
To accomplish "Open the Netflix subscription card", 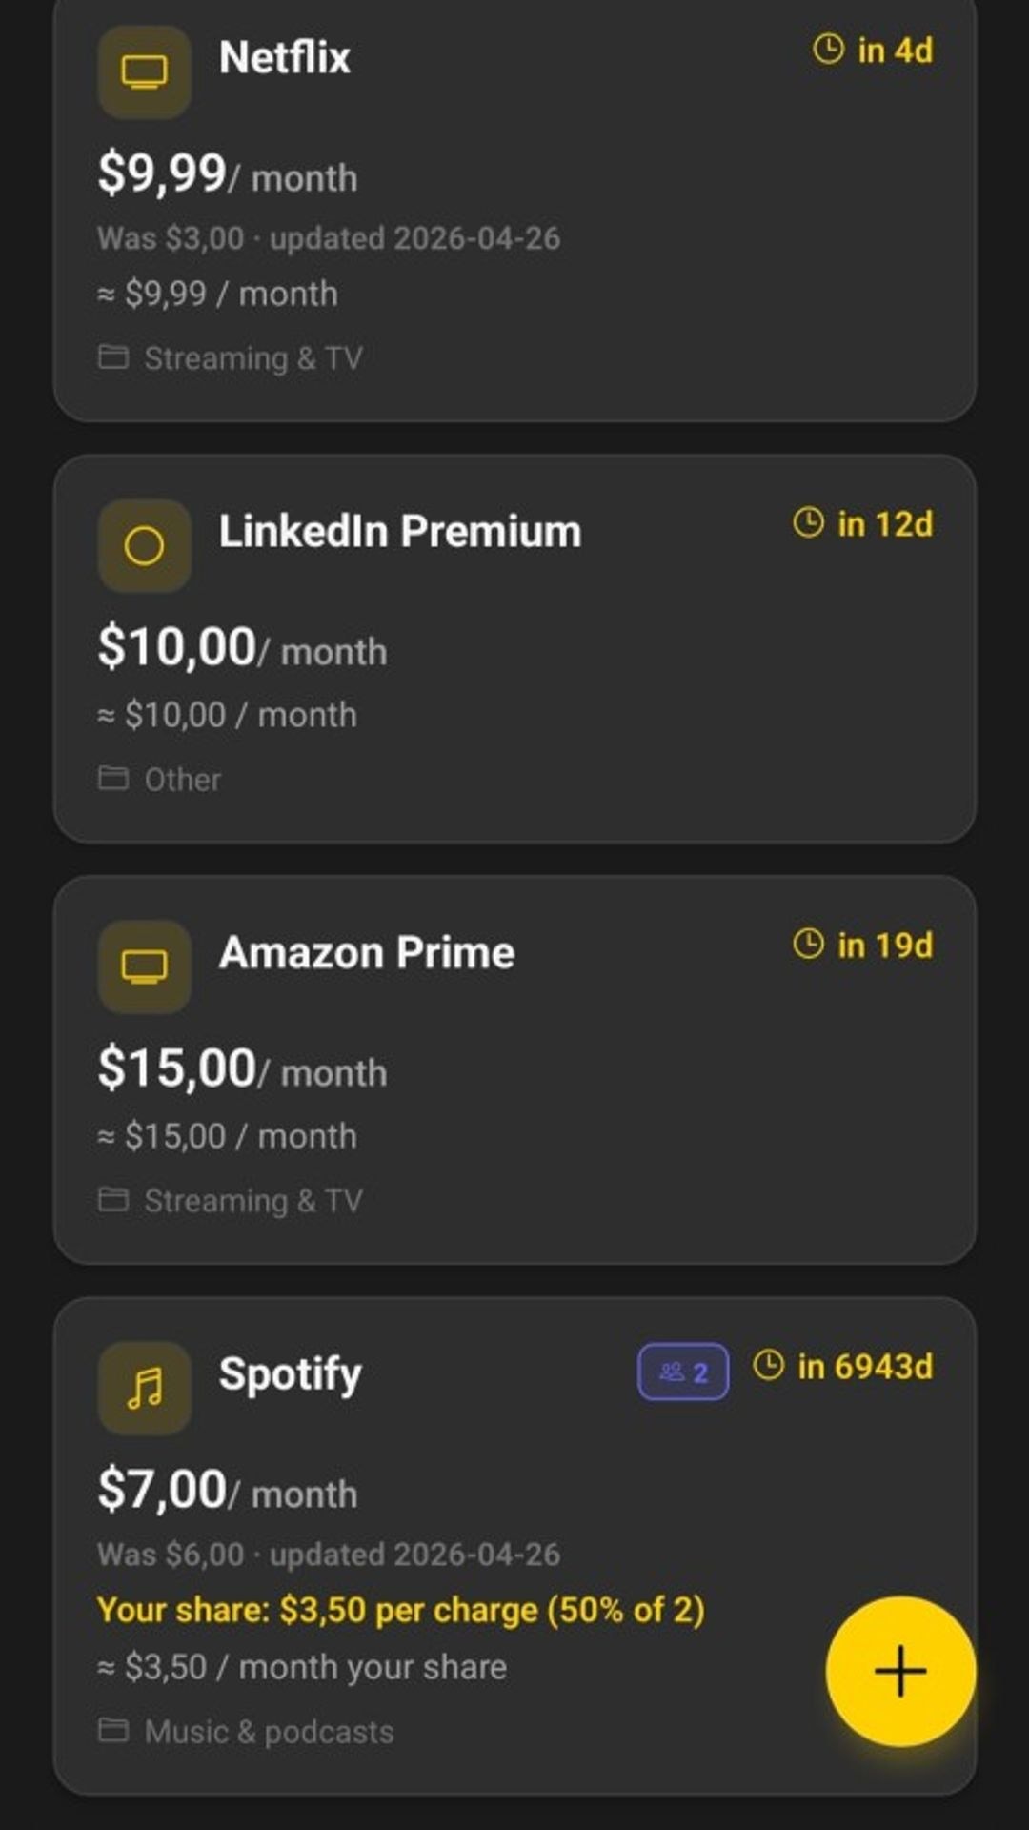I will [514, 210].
